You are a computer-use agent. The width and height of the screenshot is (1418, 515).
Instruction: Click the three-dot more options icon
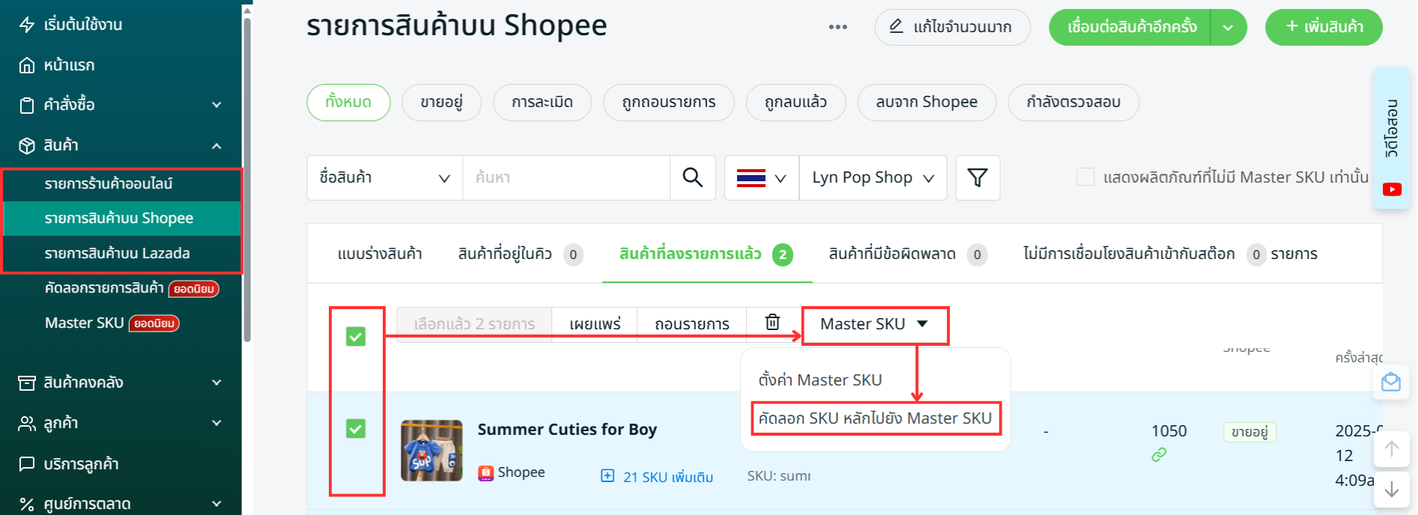[x=837, y=27]
